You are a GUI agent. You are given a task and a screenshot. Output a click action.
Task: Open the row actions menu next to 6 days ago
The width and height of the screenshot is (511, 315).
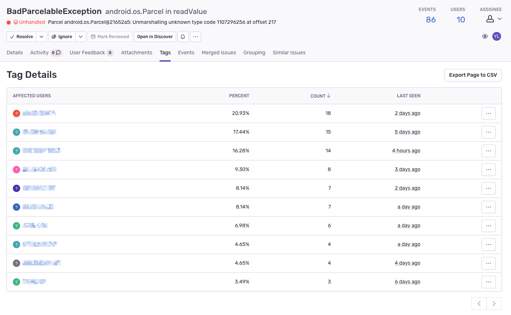tap(488, 282)
